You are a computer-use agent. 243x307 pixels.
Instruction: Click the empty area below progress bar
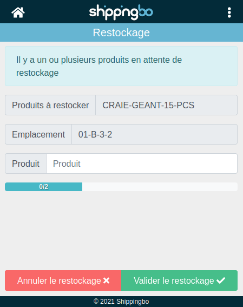coord(121,231)
